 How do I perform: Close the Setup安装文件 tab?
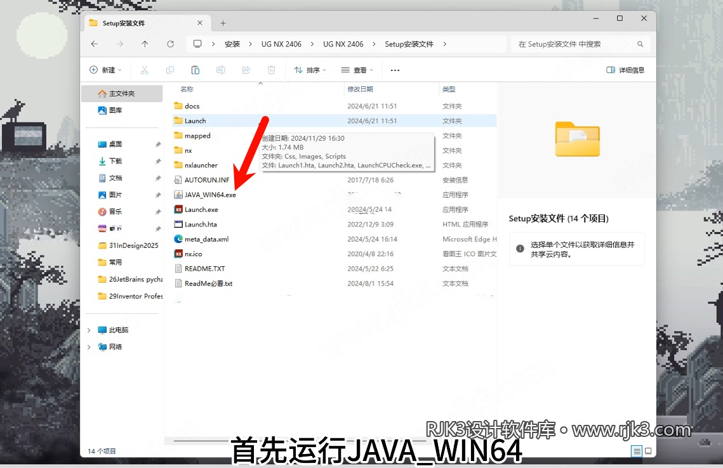coord(200,23)
